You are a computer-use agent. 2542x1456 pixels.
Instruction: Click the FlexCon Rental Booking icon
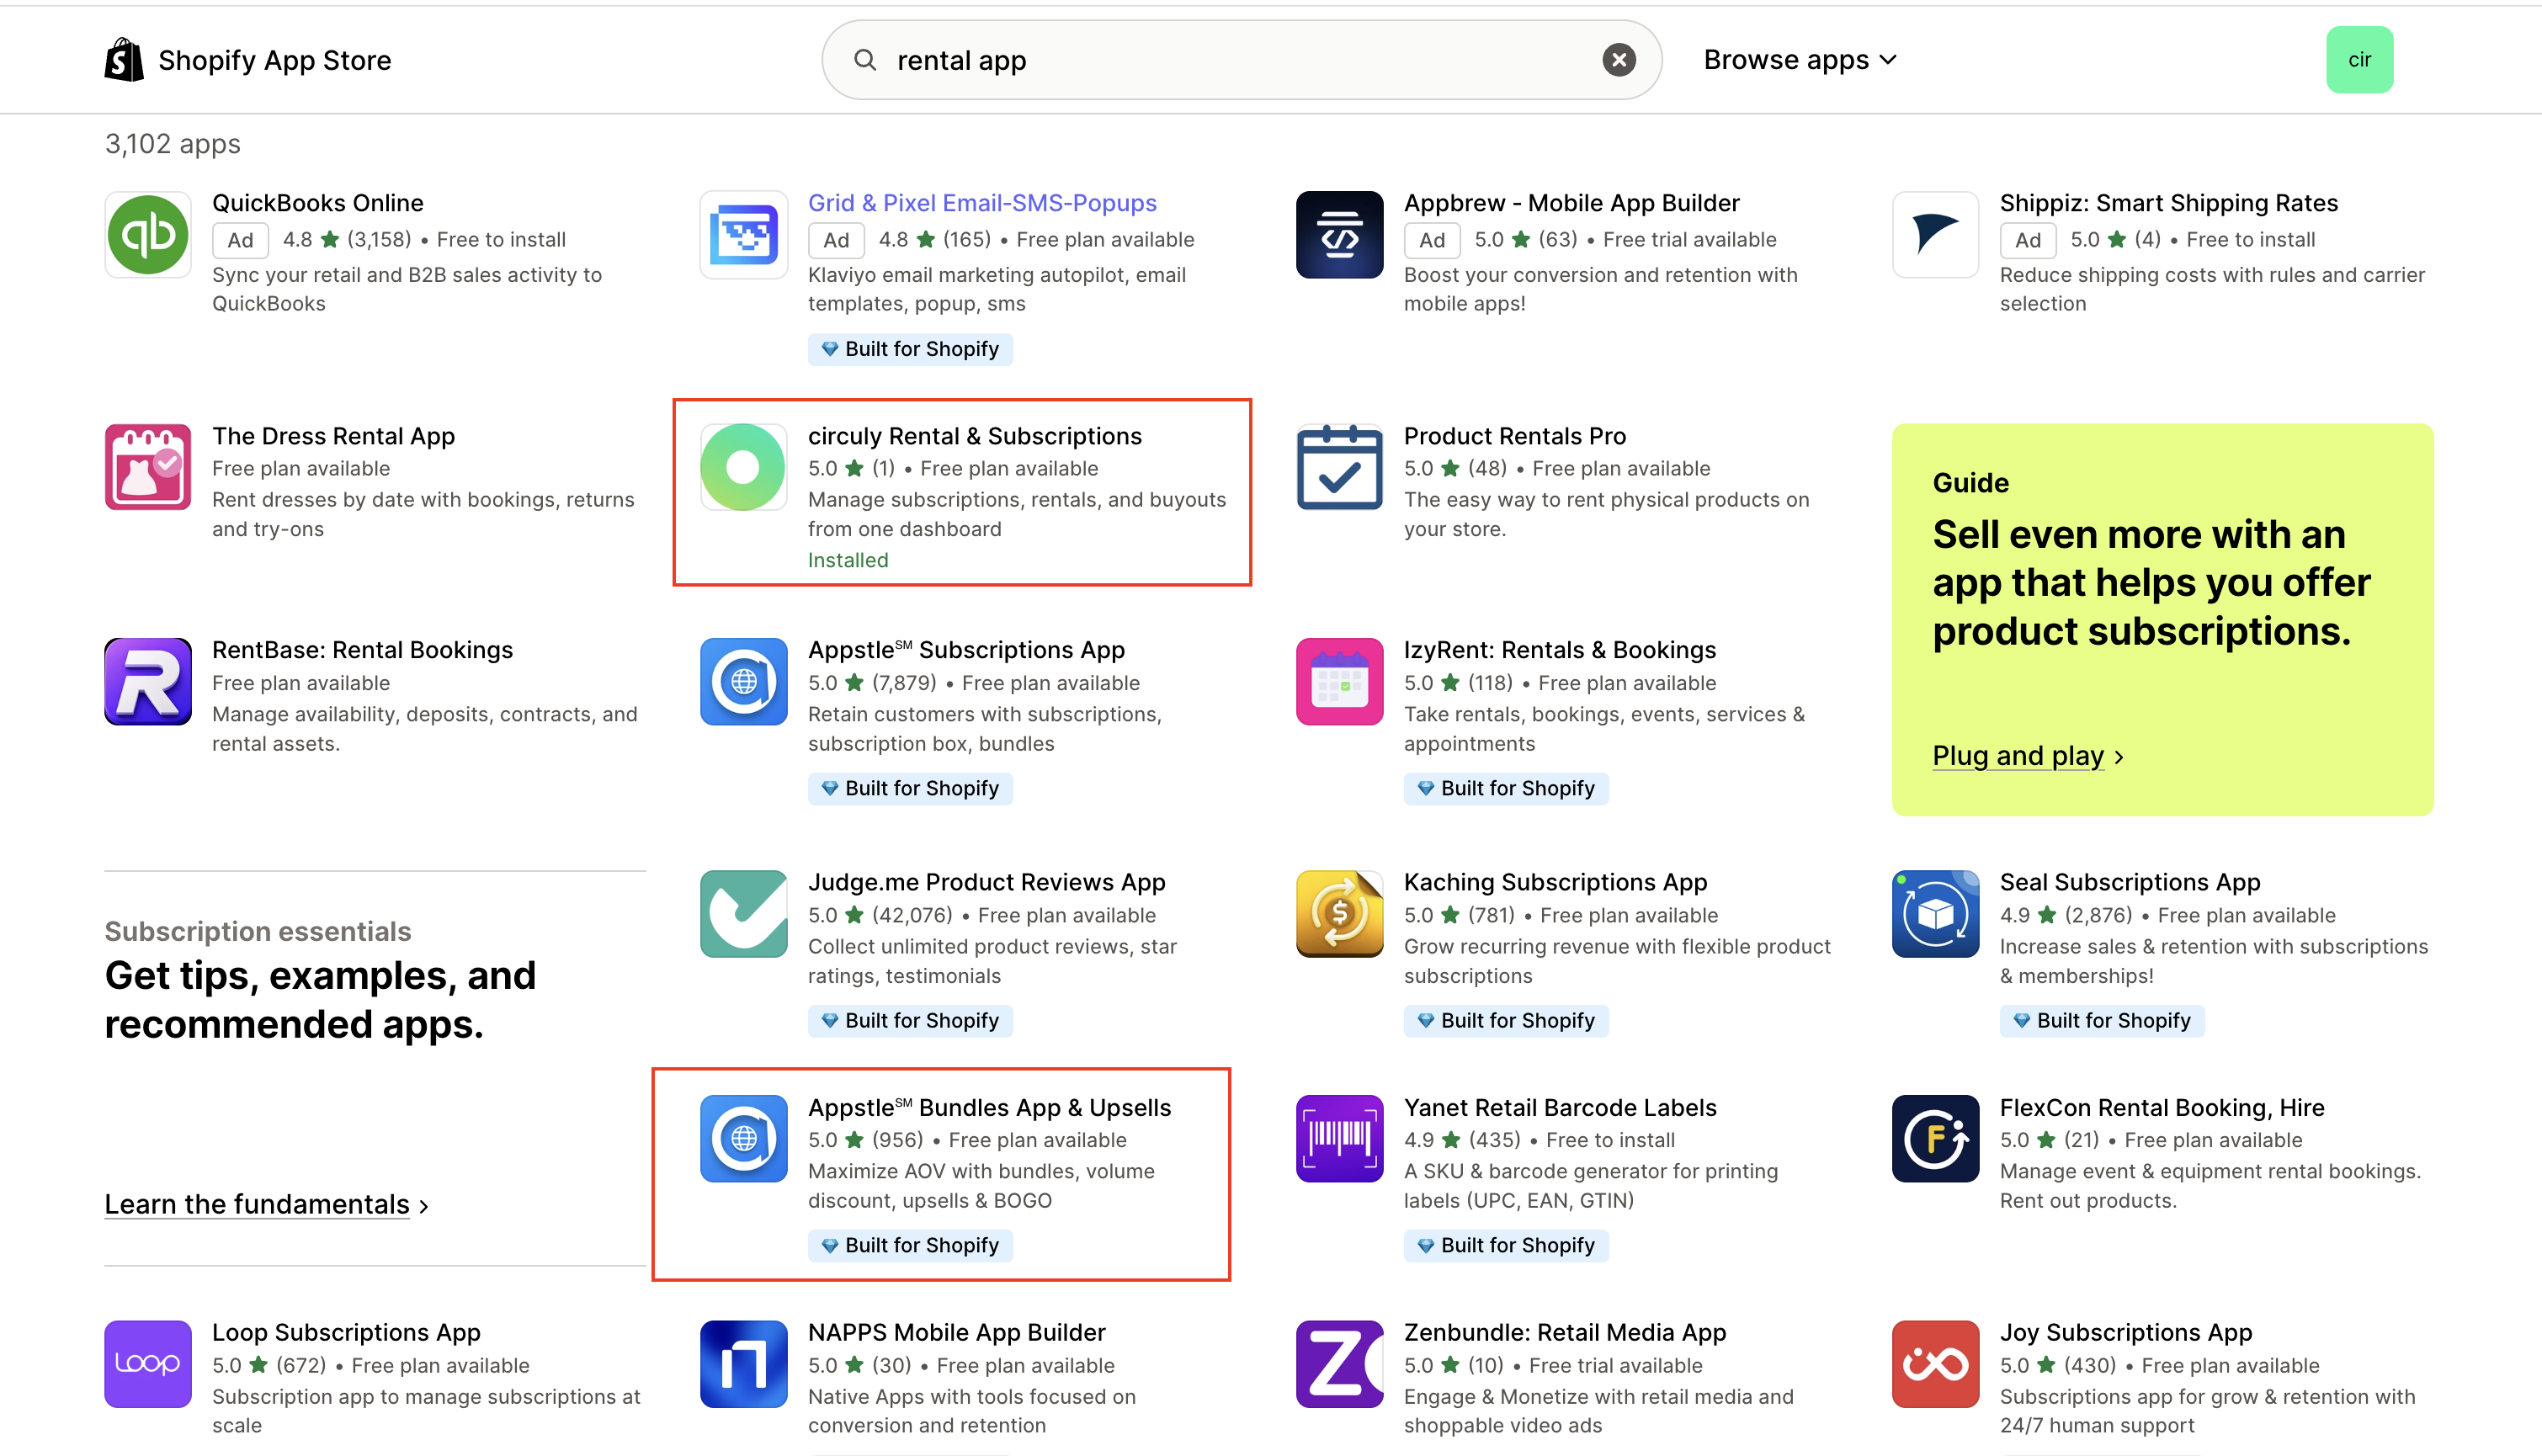pos(1935,1138)
